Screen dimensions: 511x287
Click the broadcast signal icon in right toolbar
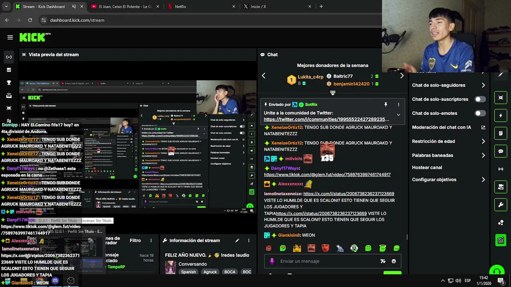tap(501, 169)
